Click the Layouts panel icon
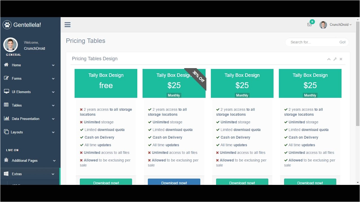 click(x=6, y=132)
